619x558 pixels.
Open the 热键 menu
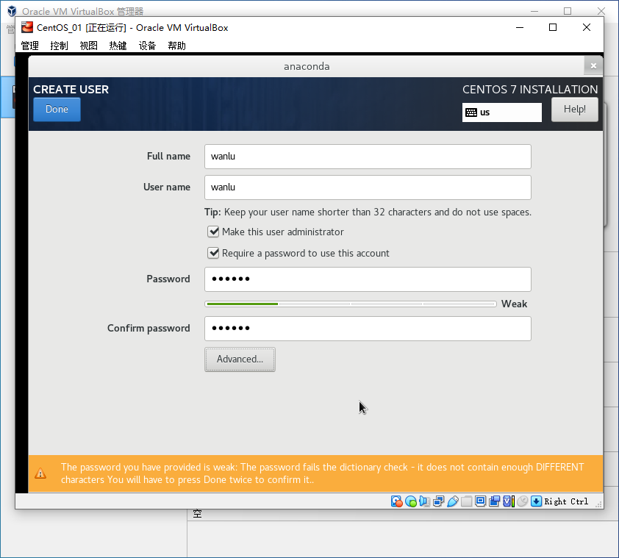click(118, 46)
